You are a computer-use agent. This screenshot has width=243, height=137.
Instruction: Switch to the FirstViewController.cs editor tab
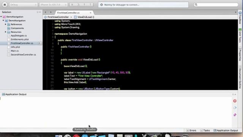pos(68,13)
